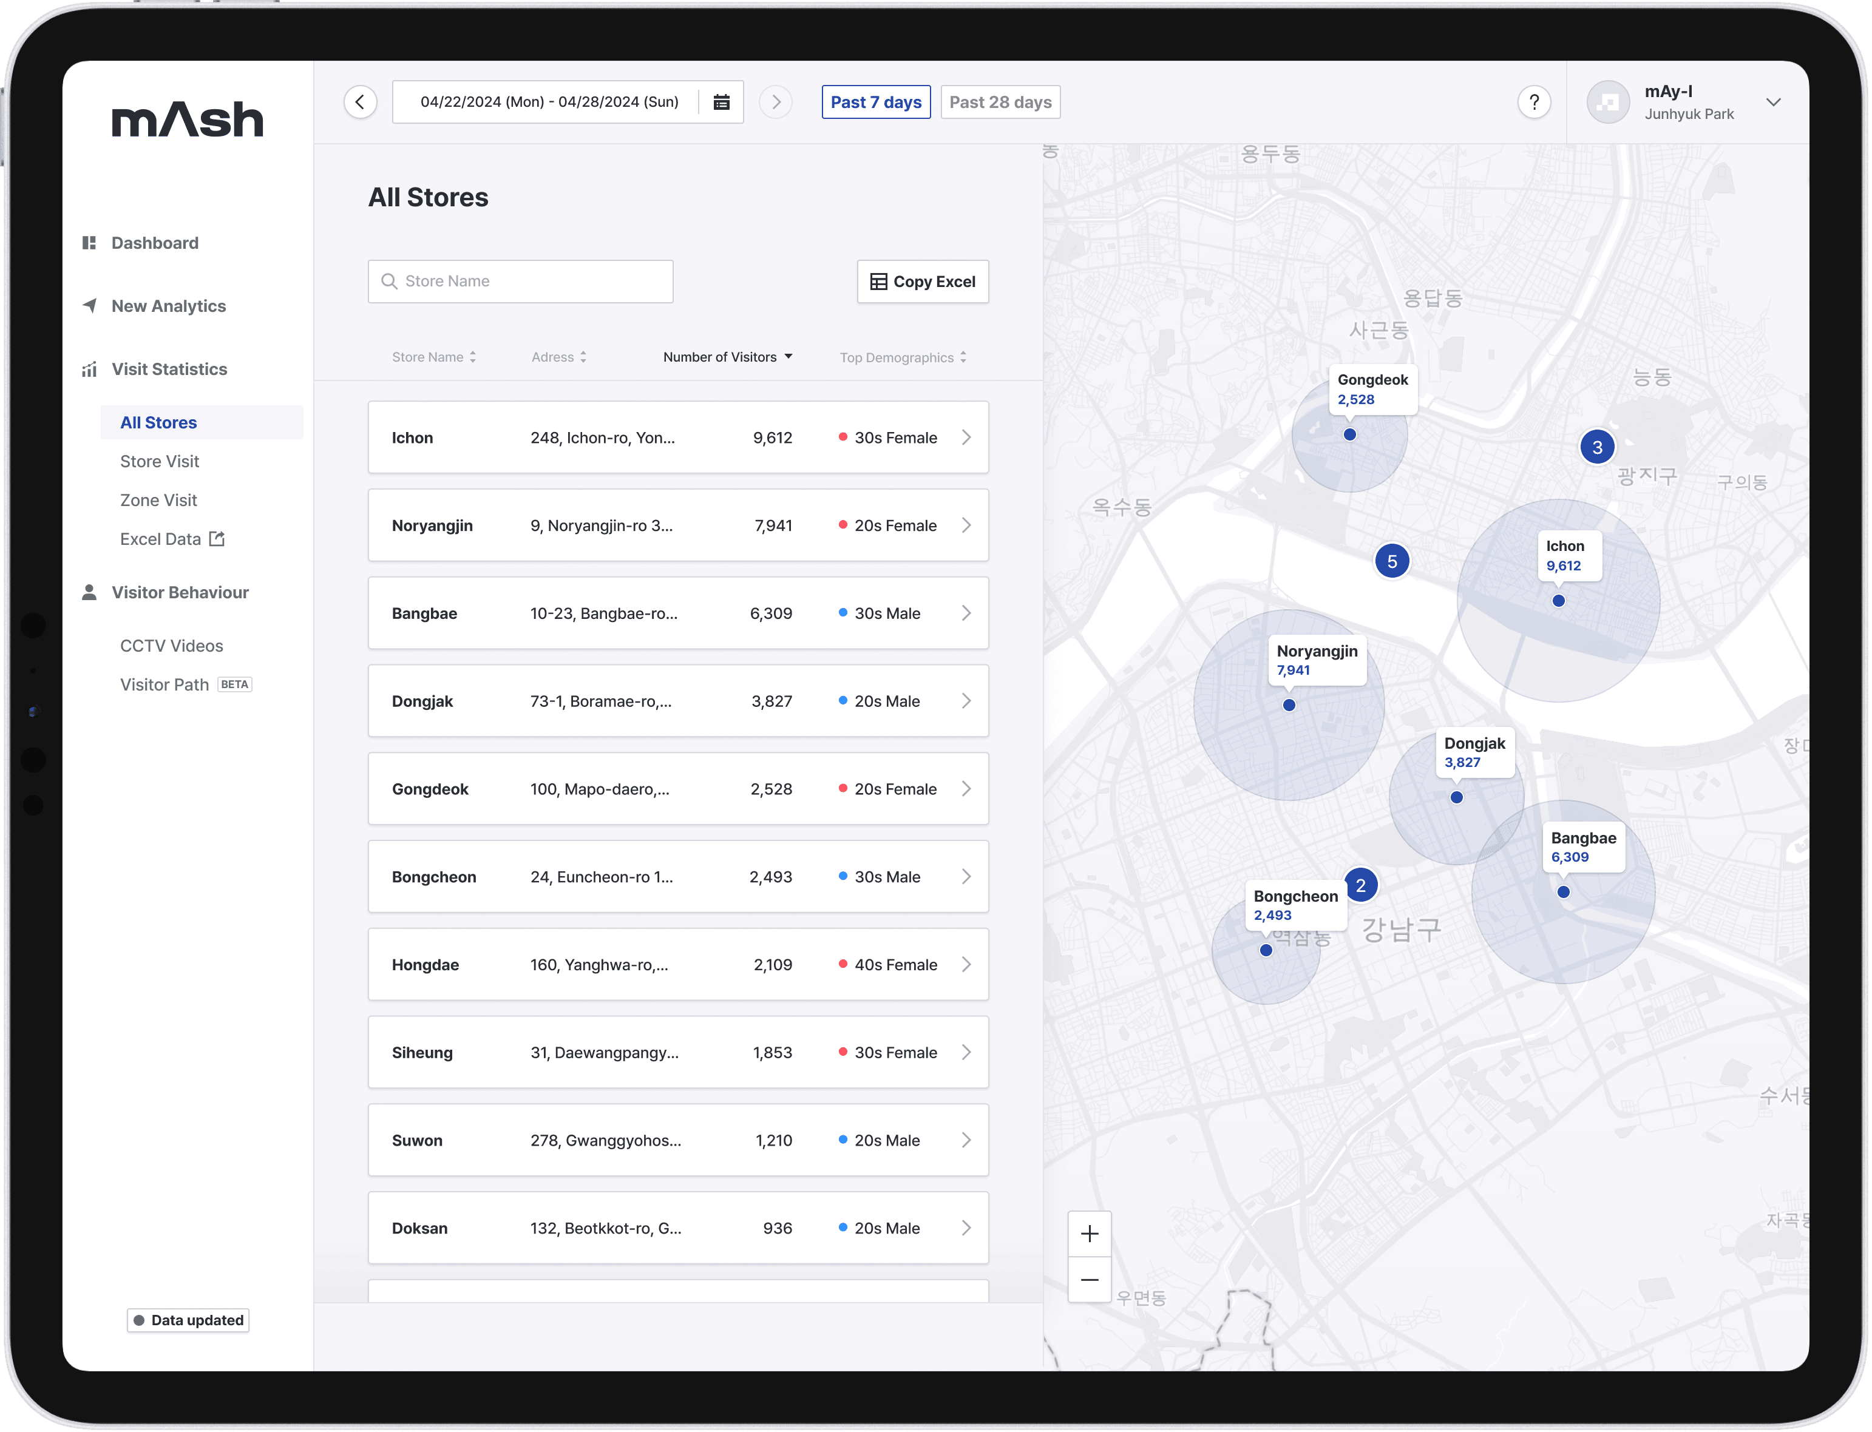Viewport: 1872px width, 1432px height.
Task: Open Doksan store row chevron
Action: pyautogui.click(x=967, y=1228)
